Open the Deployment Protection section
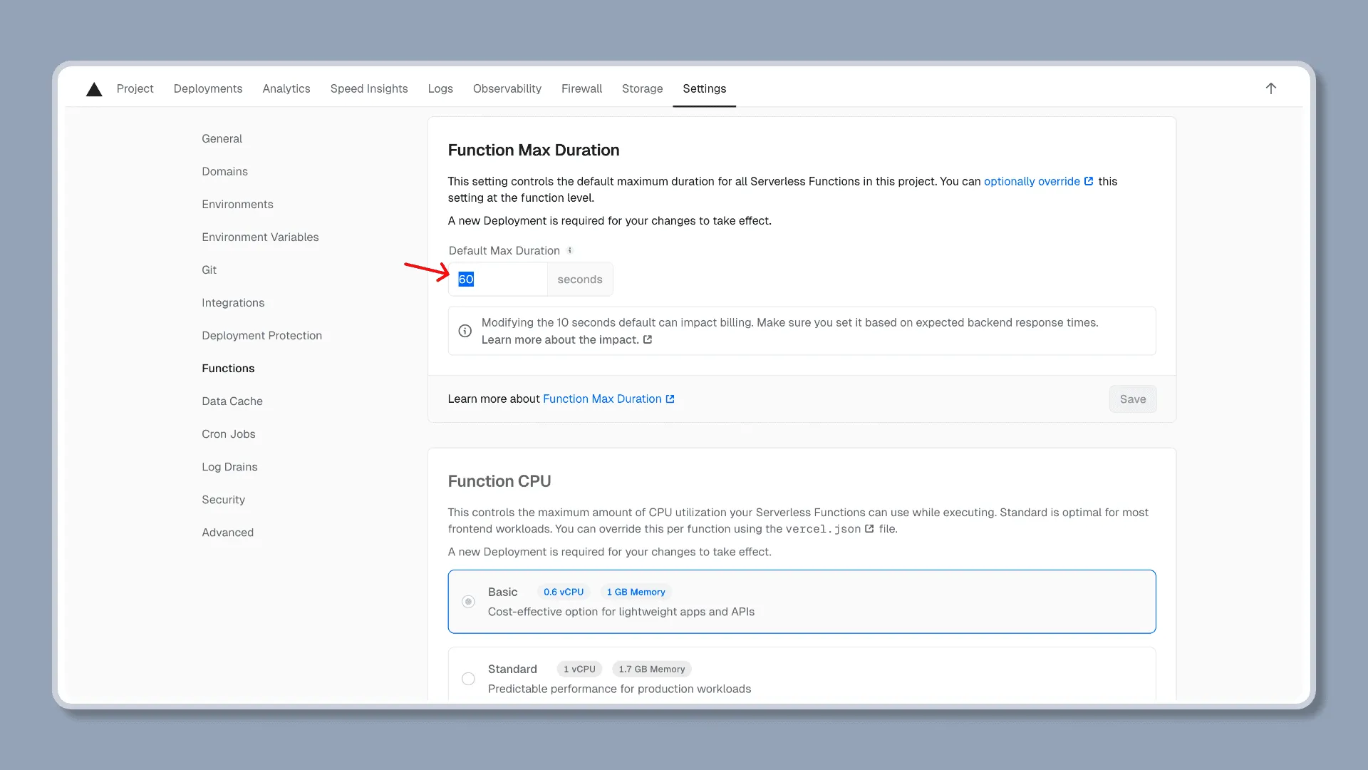Viewport: 1368px width, 770px height. (x=261, y=335)
